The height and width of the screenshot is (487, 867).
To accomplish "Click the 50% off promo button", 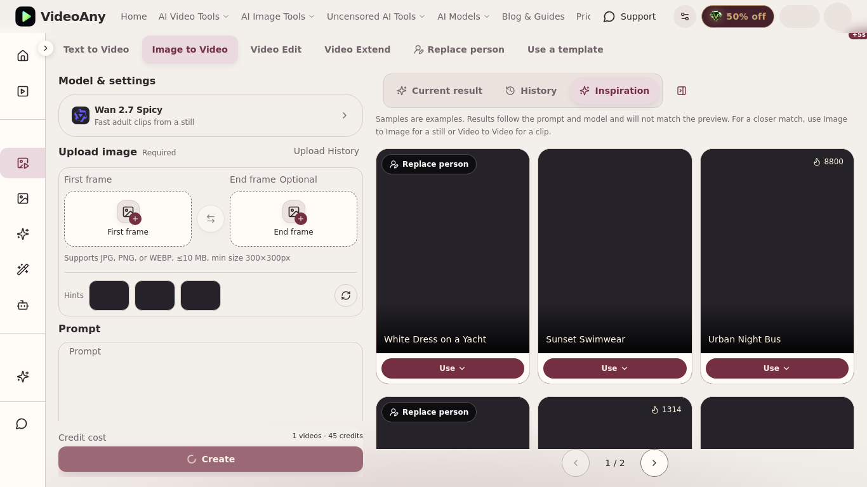I will click(738, 16).
